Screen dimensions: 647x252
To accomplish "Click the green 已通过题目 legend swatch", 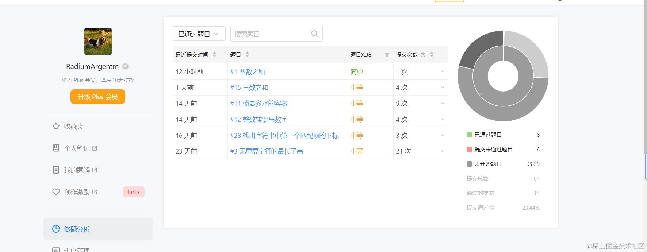I will (470, 135).
